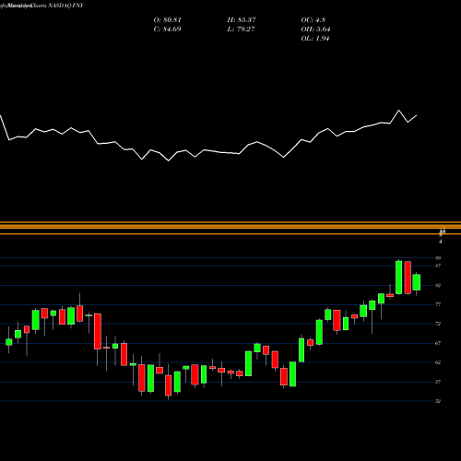Click the 87 price axis label

click(x=438, y=266)
